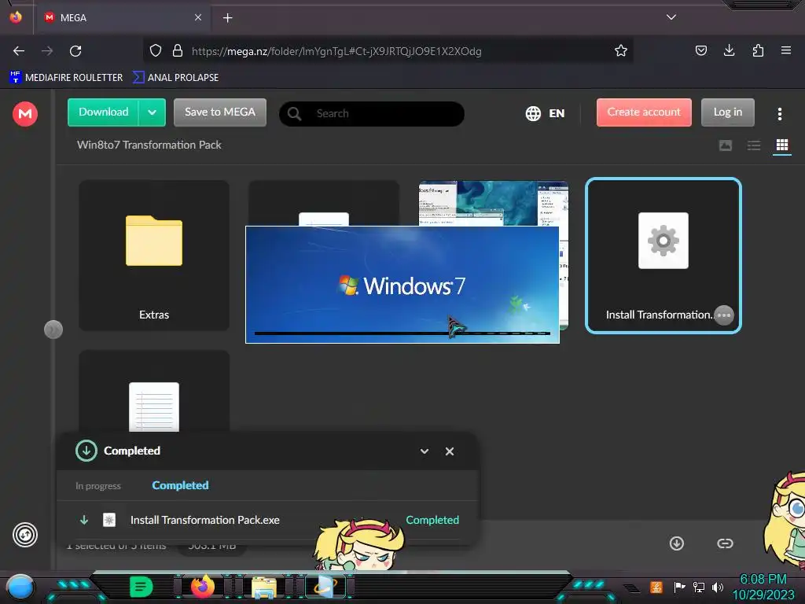The height and width of the screenshot is (604, 805).
Task: Click the padlock site info icon
Action: tap(178, 51)
